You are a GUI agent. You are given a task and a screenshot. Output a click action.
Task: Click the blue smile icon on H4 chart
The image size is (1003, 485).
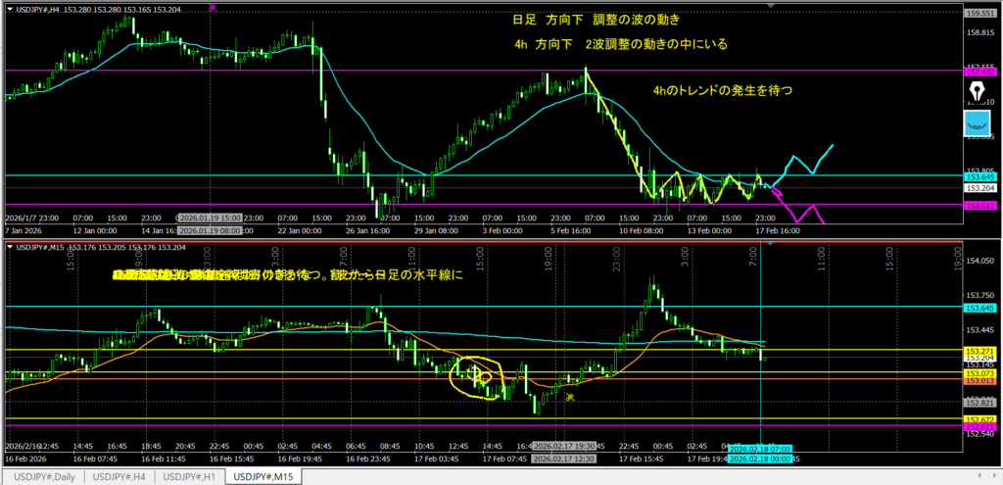(977, 124)
